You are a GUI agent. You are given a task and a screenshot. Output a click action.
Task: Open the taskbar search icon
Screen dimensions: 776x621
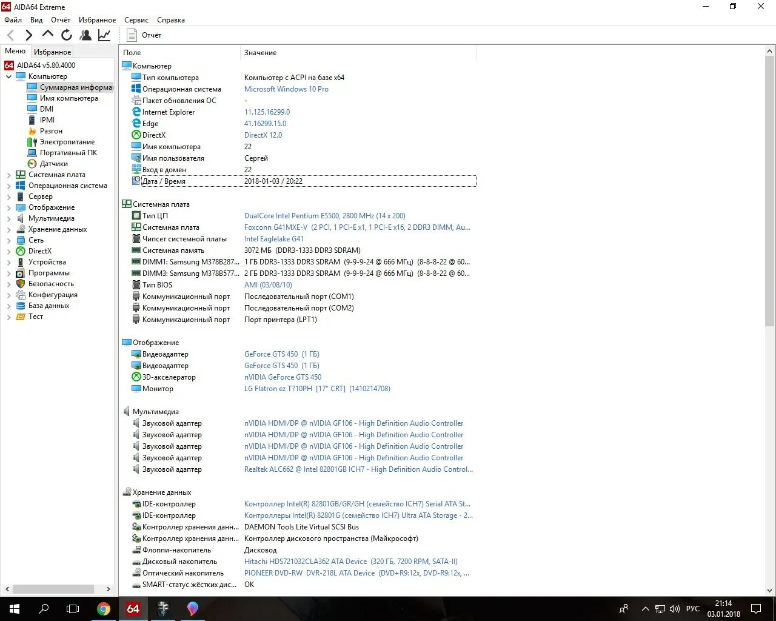(44, 609)
